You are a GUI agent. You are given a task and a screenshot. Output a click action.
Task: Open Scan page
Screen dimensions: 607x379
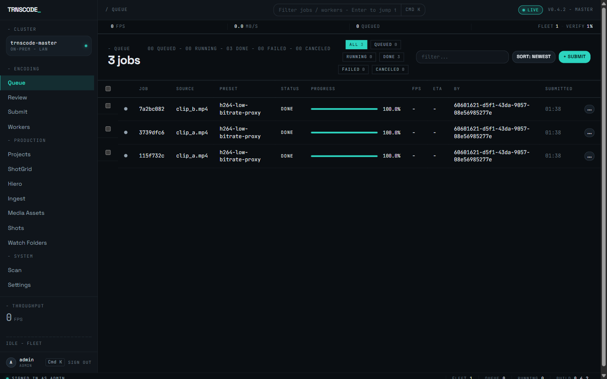47,270
